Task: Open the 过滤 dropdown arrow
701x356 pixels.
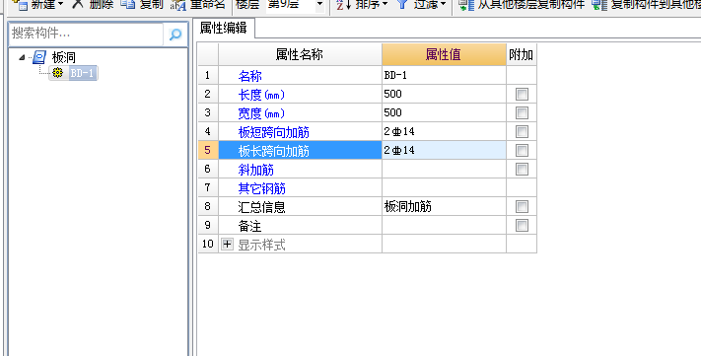Action: pos(443,5)
